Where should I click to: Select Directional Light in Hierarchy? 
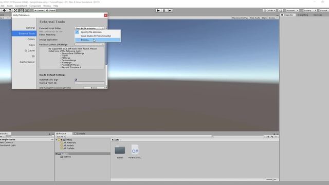pyautogui.click(x=8, y=145)
